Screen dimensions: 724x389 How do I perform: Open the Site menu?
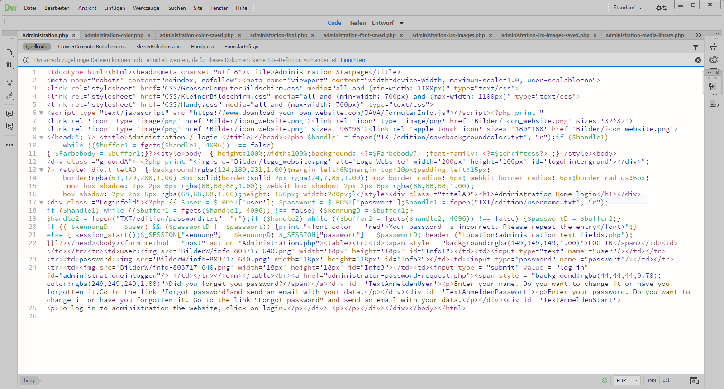click(x=198, y=8)
